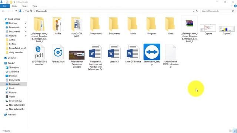Open 3D Objects under This PC

[14, 68]
